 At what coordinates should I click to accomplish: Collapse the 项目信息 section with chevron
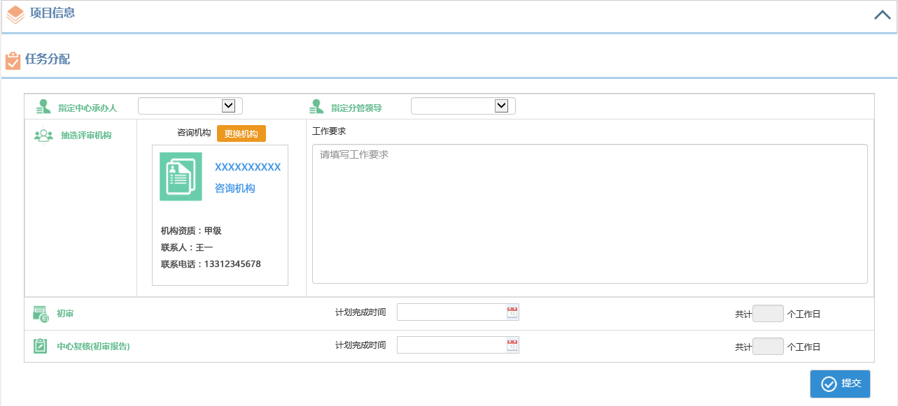[x=882, y=15]
